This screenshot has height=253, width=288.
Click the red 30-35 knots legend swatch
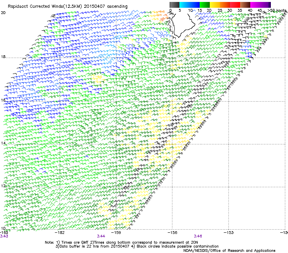click(x=235, y=5)
